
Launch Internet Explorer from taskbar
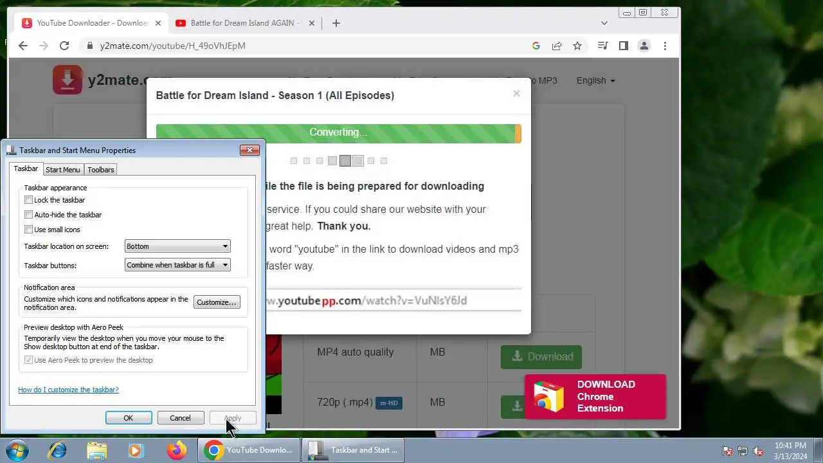point(57,450)
